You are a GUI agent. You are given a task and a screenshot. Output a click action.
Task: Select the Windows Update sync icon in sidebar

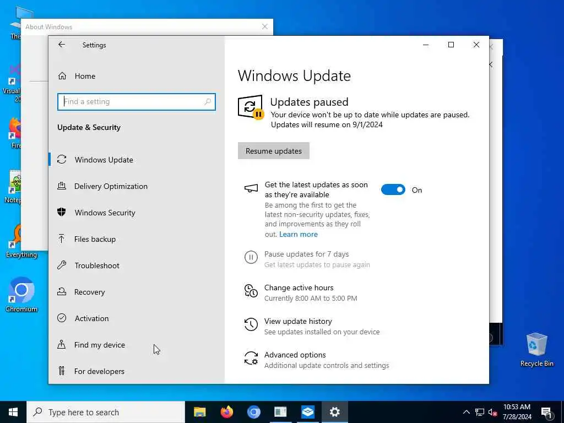click(62, 159)
